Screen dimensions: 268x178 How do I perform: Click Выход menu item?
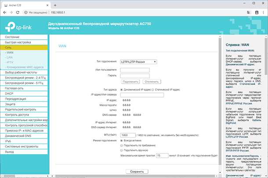coord(24,152)
